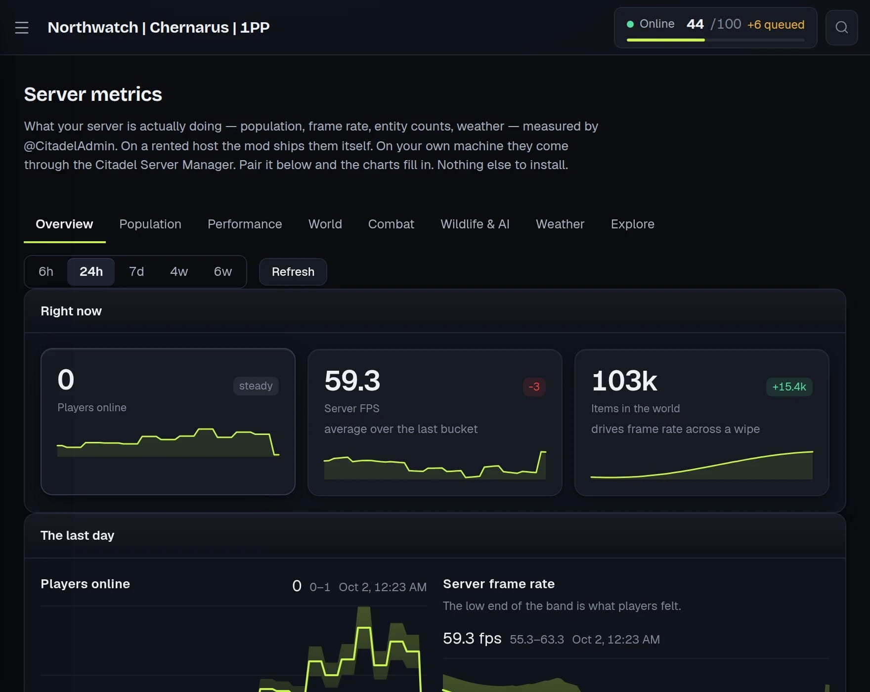Image resolution: width=870 pixels, height=692 pixels.
Task: Open the Combat tab
Action: coord(391,224)
